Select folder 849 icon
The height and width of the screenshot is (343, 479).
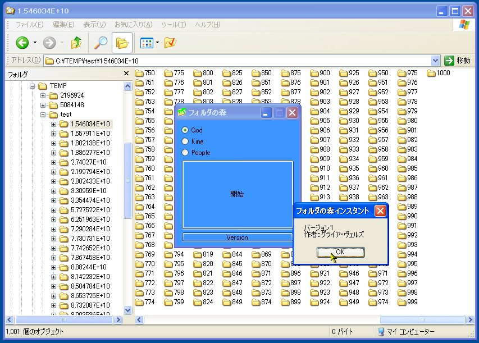[x=227, y=302]
